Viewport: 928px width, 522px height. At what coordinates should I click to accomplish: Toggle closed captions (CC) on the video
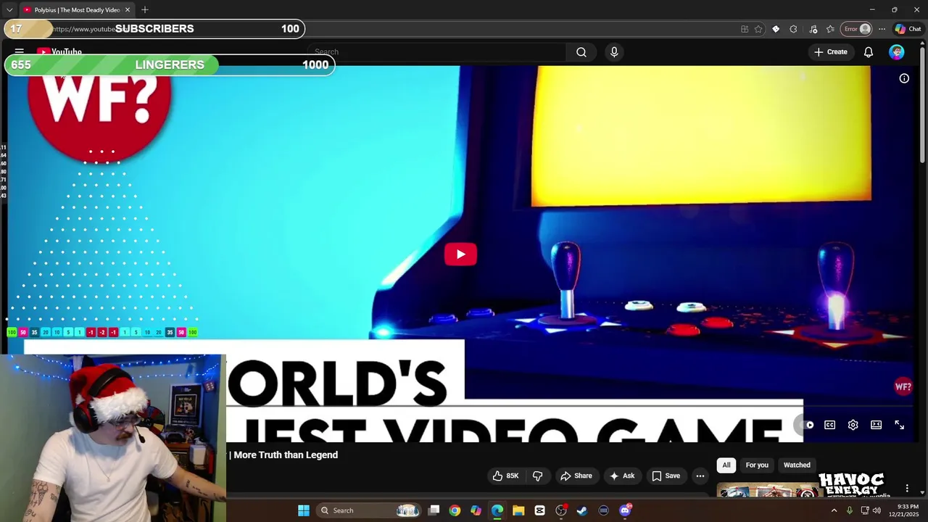coord(829,425)
